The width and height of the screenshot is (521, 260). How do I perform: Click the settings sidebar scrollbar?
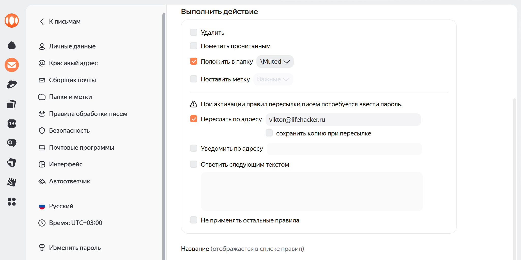[x=164, y=136]
